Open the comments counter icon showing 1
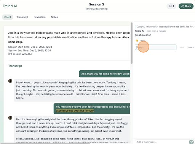Screen dimensions: 195x144 click(x=171, y=6)
